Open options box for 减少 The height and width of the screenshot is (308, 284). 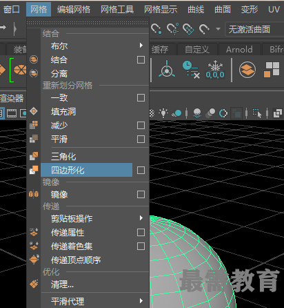pos(141,126)
